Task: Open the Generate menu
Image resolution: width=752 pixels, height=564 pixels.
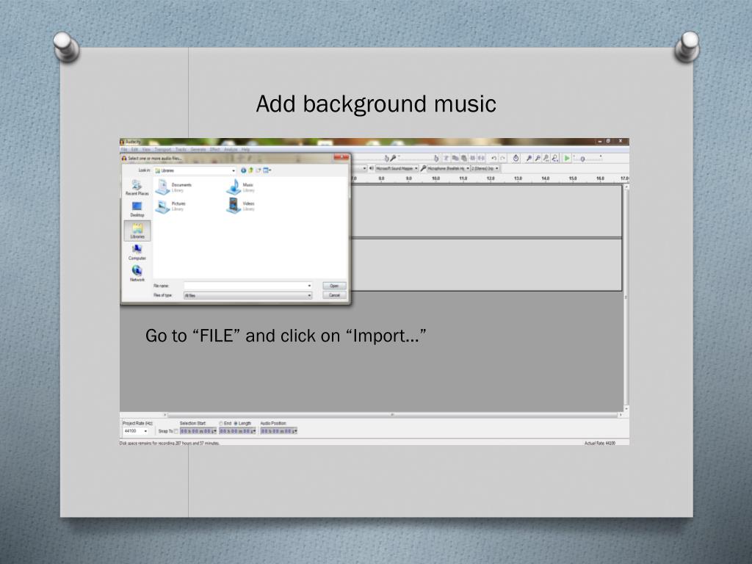Action: 198,150
